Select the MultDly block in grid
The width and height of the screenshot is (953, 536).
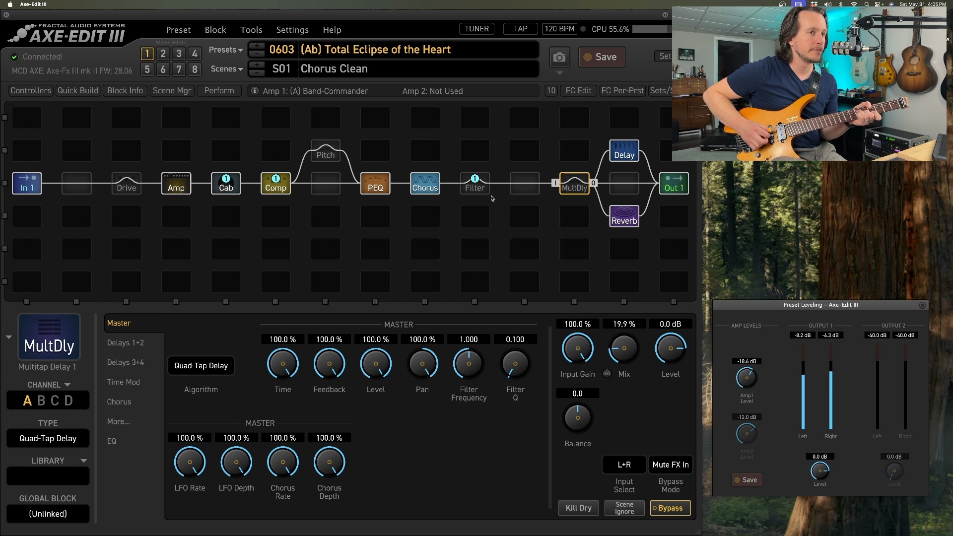coord(574,183)
